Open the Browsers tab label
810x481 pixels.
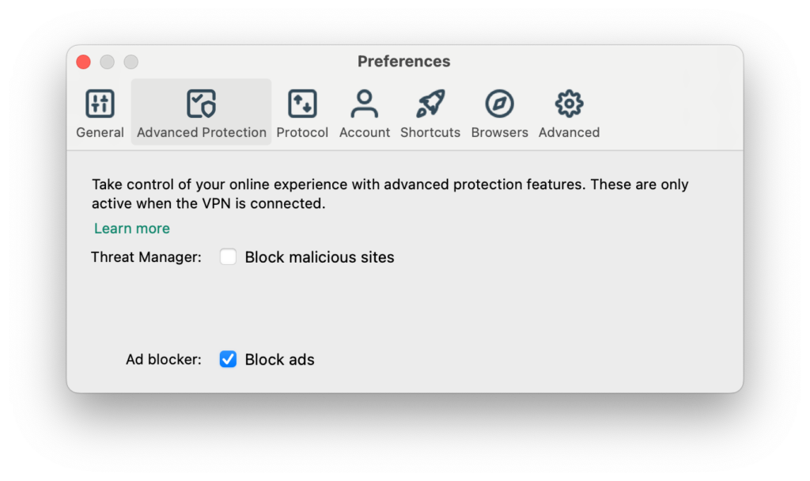(499, 133)
